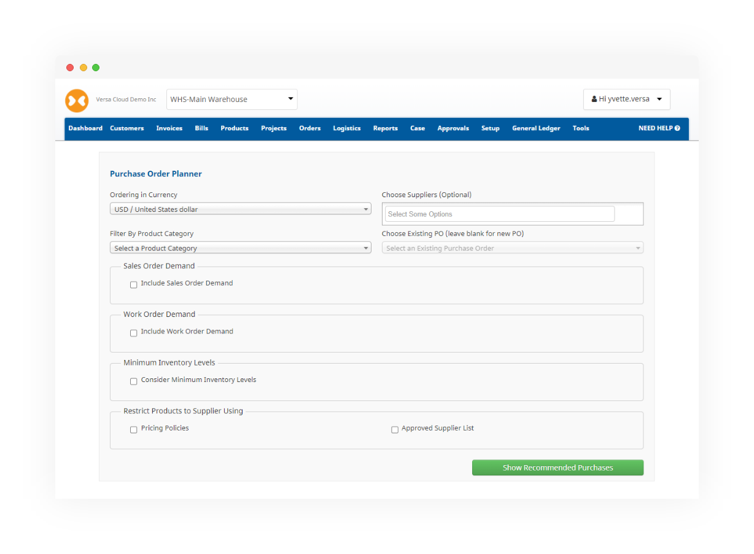The height and width of the screenshot is (554, 754).
Task: Enable Include Sales Order Demand checkbox
Action: (x=134, y=284)
